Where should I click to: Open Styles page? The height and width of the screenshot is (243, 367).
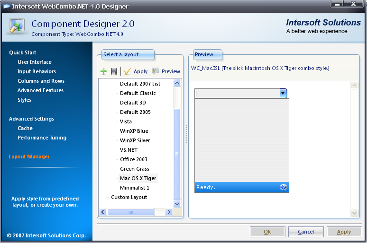point(24,100)
